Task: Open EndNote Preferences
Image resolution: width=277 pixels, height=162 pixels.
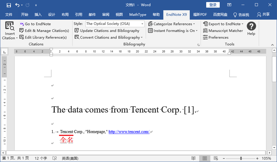Action: coord(216,37)
